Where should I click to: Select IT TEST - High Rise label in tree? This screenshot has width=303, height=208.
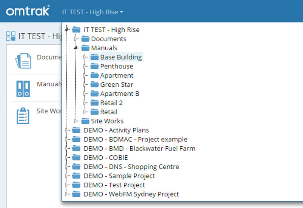point(111,30)
